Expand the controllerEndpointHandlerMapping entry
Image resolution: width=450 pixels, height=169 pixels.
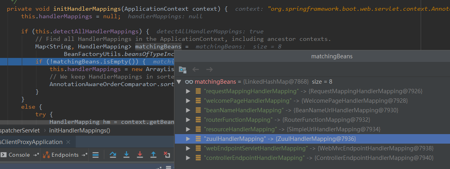coord(188,158)
